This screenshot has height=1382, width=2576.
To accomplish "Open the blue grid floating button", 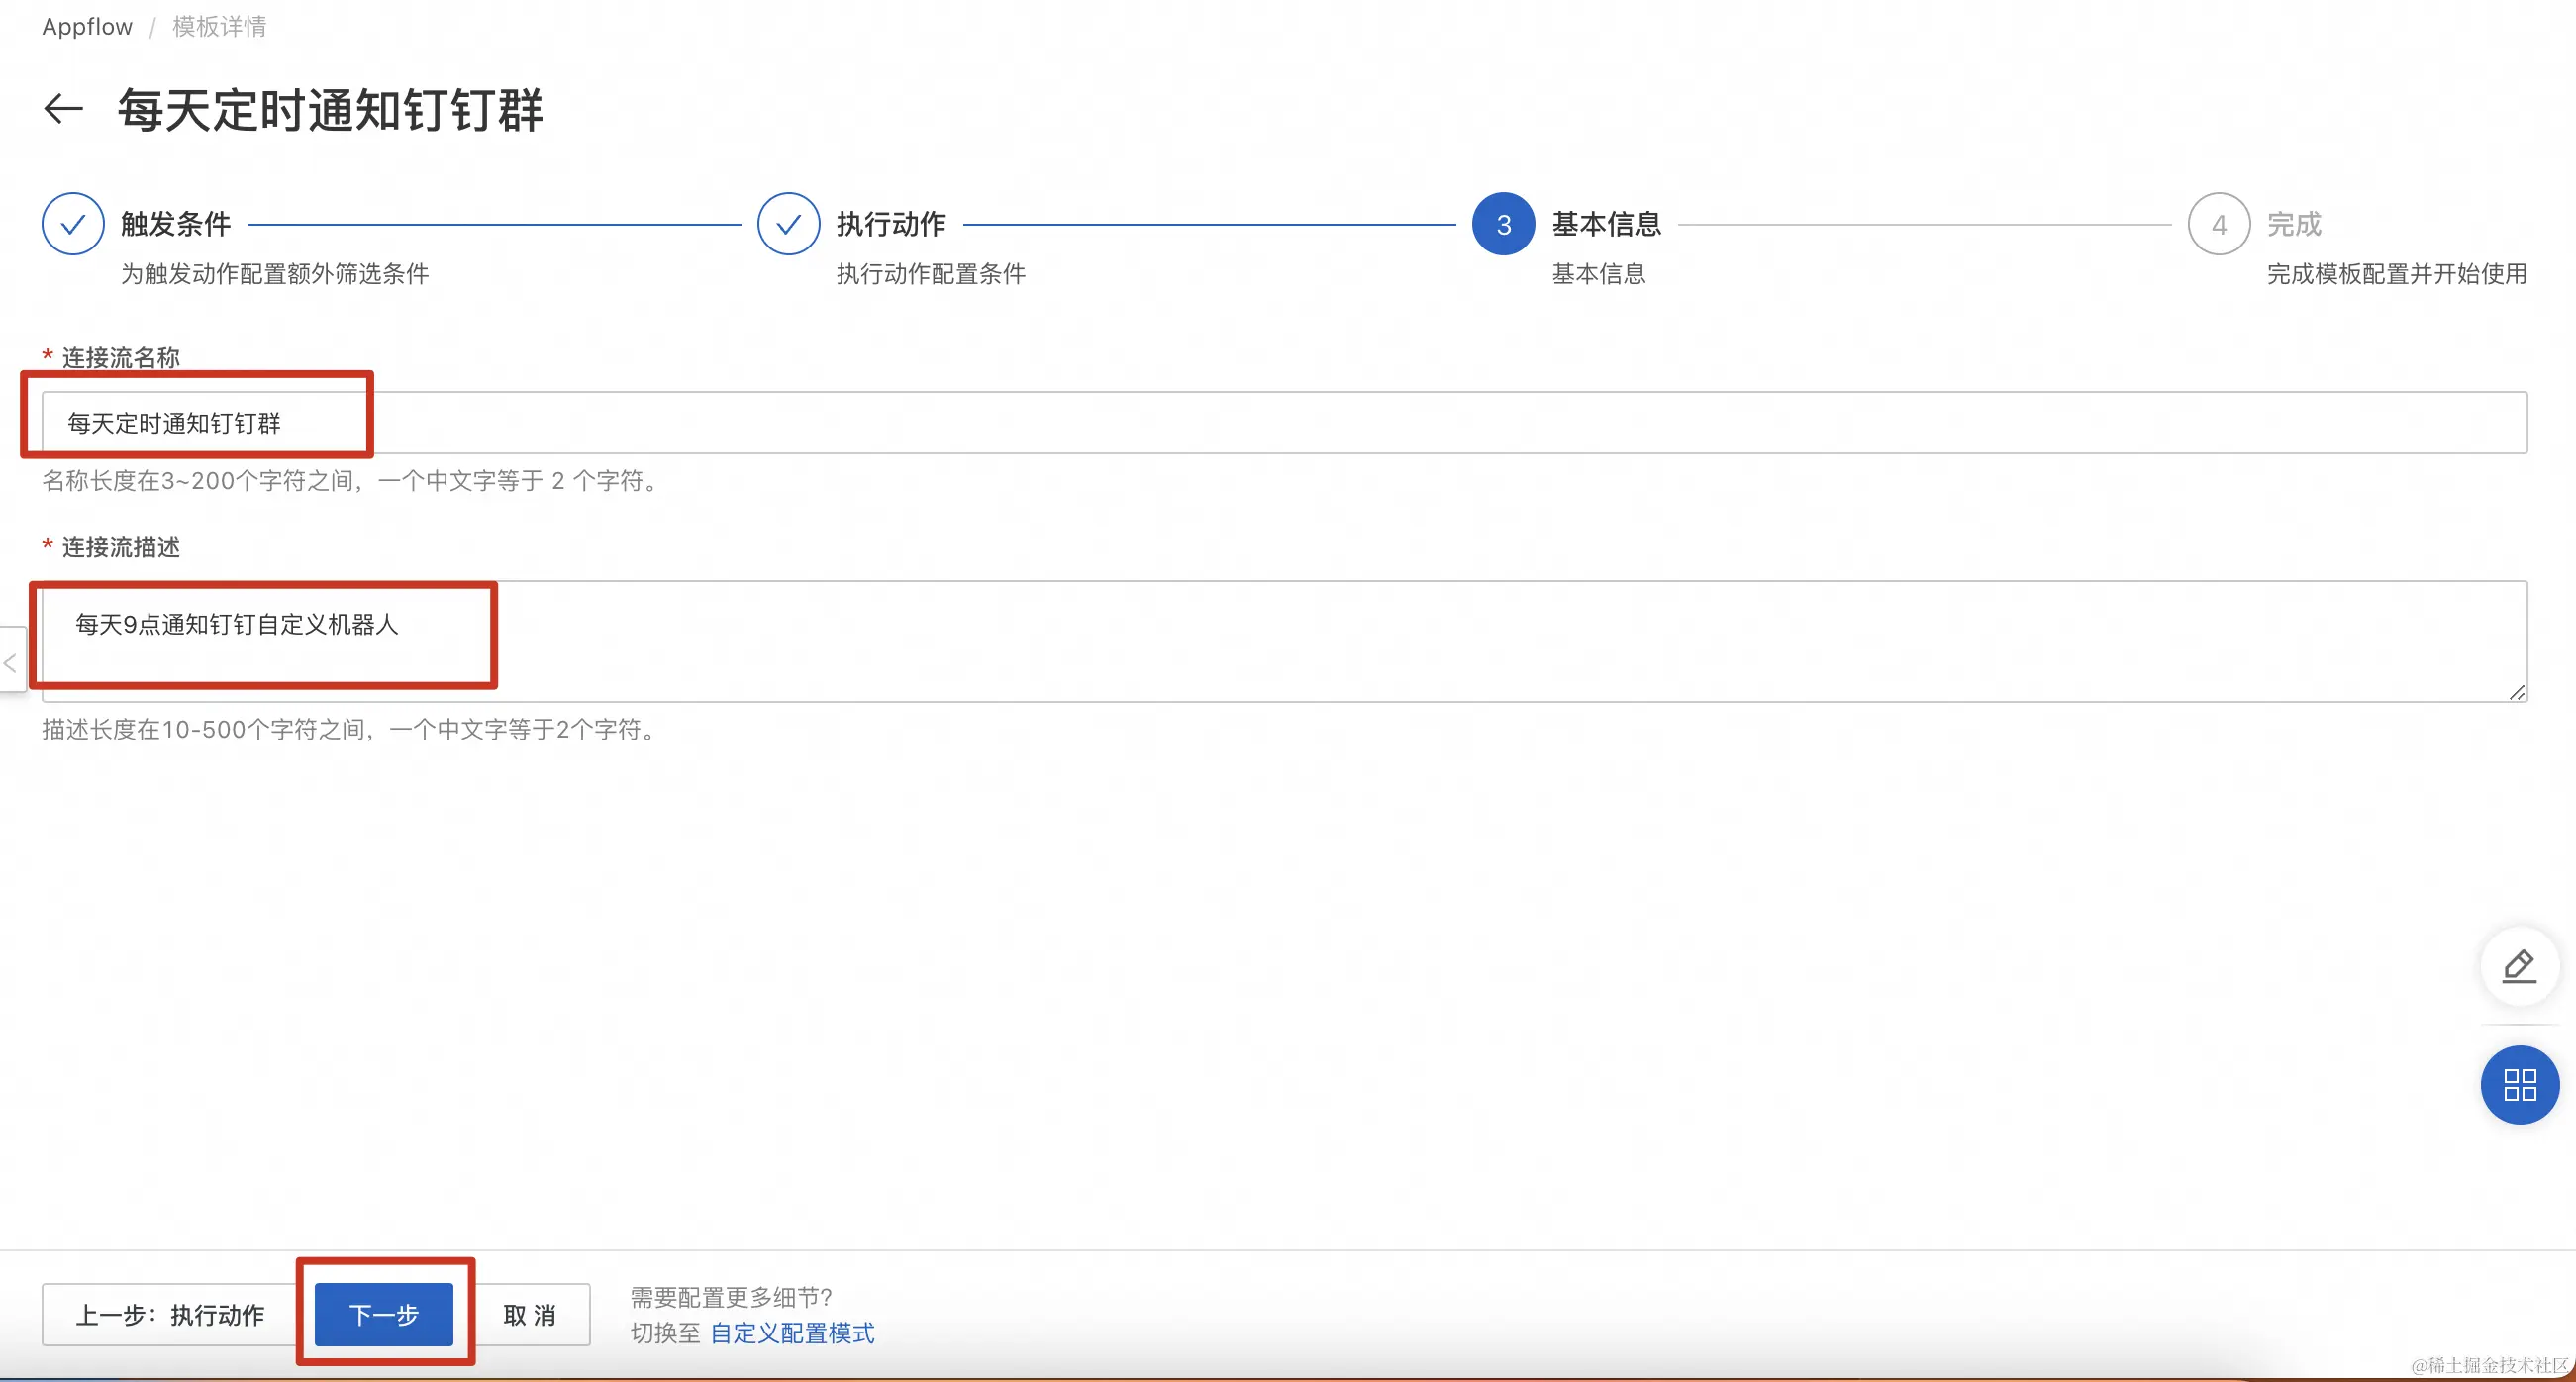I will pos(2519,1085).
